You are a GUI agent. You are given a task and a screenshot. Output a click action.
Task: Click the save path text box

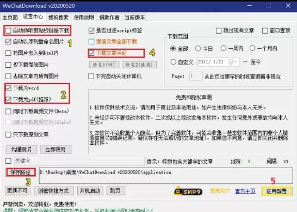166,175
